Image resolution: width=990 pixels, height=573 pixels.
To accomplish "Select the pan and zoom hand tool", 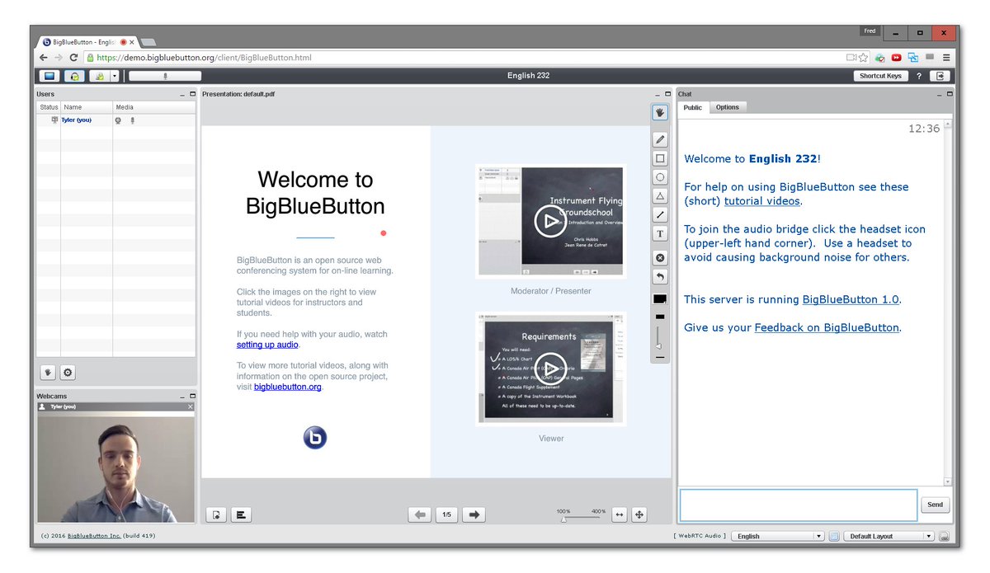I will pyautogui.click(x=660, y=112).
